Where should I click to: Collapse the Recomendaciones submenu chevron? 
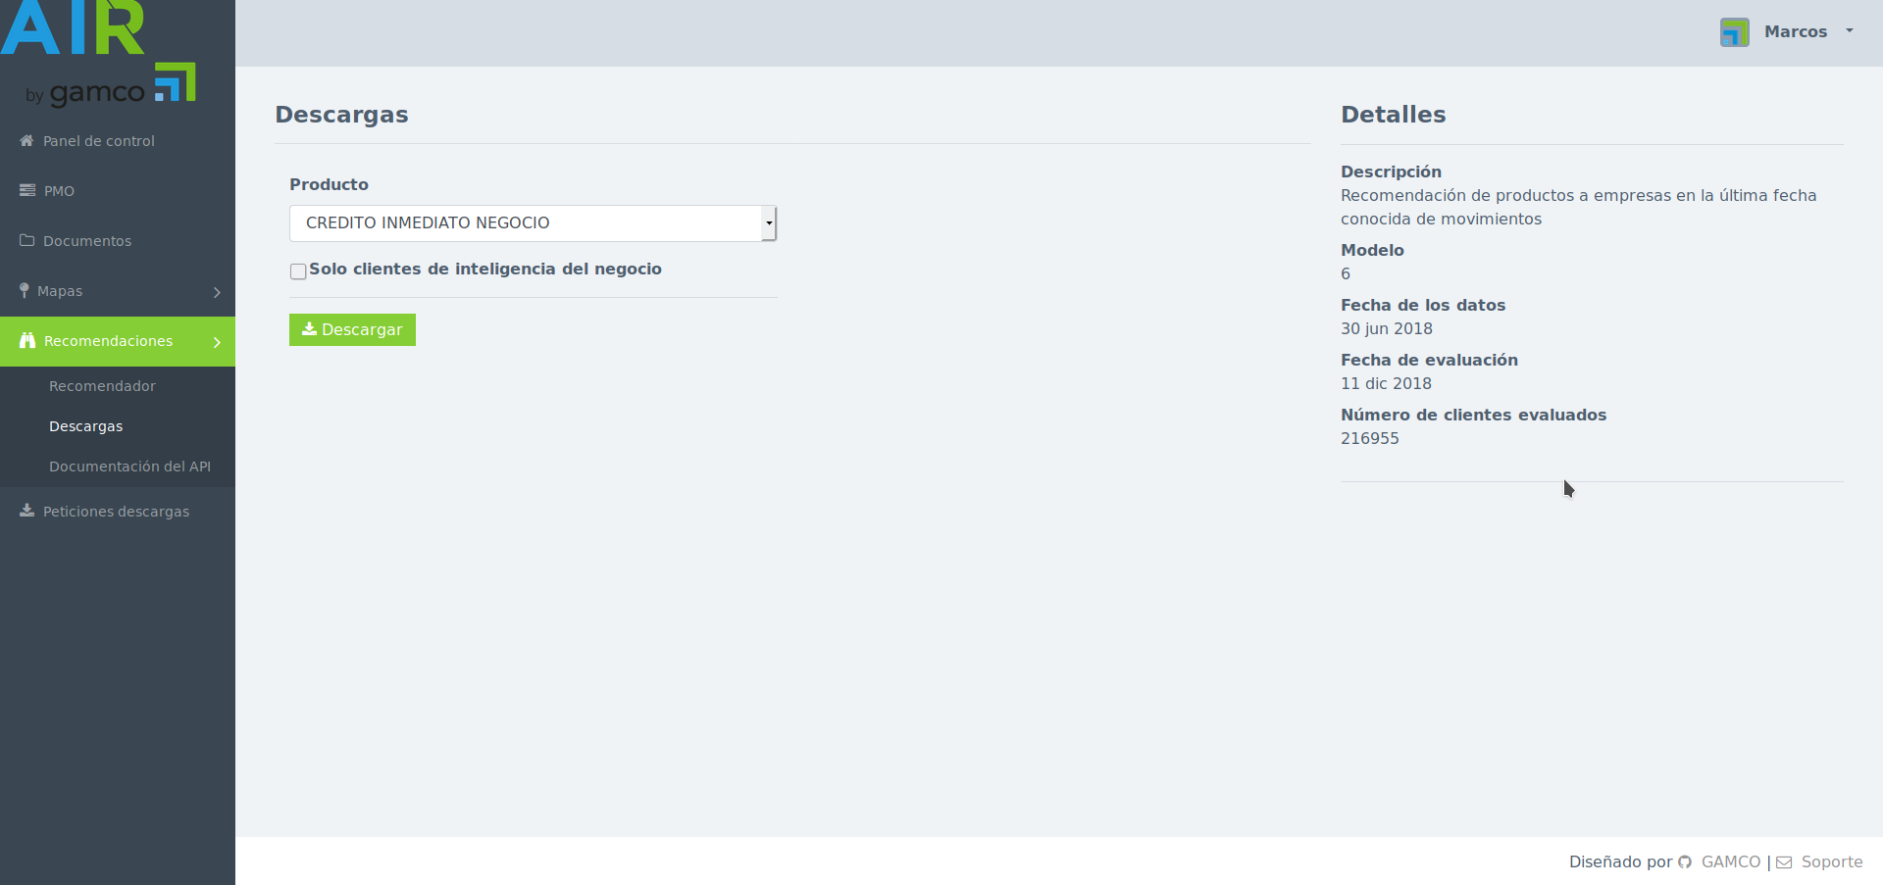(217, 342)
